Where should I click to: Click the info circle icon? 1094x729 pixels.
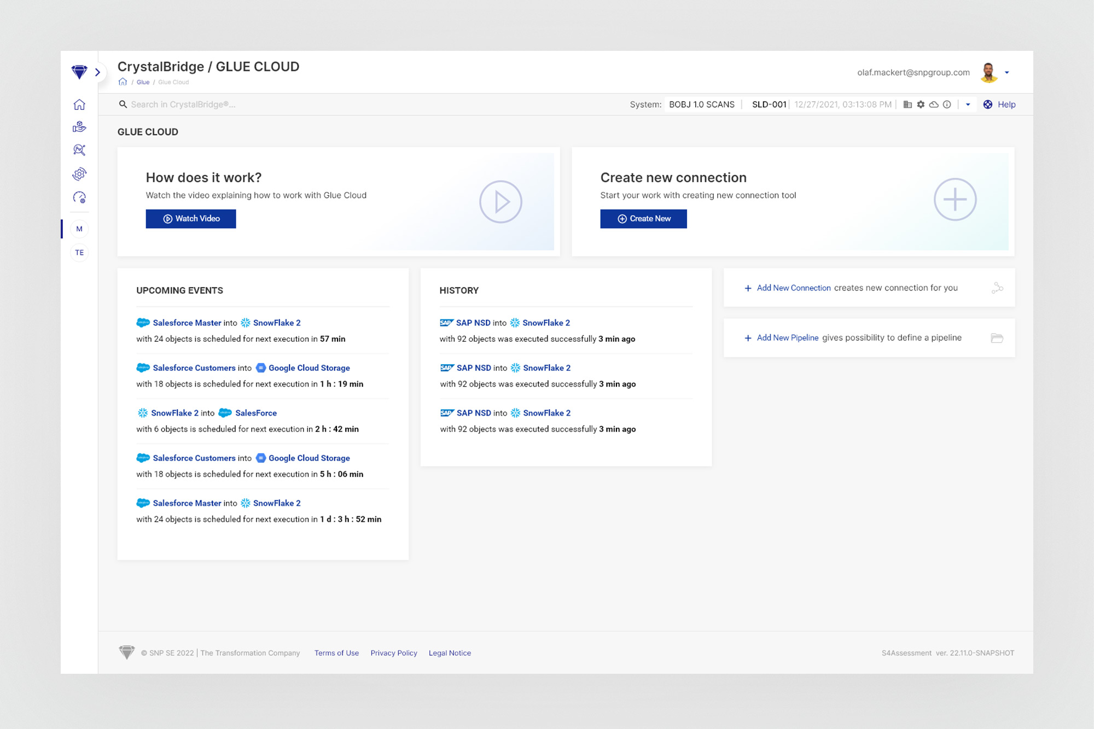point(947,104)
